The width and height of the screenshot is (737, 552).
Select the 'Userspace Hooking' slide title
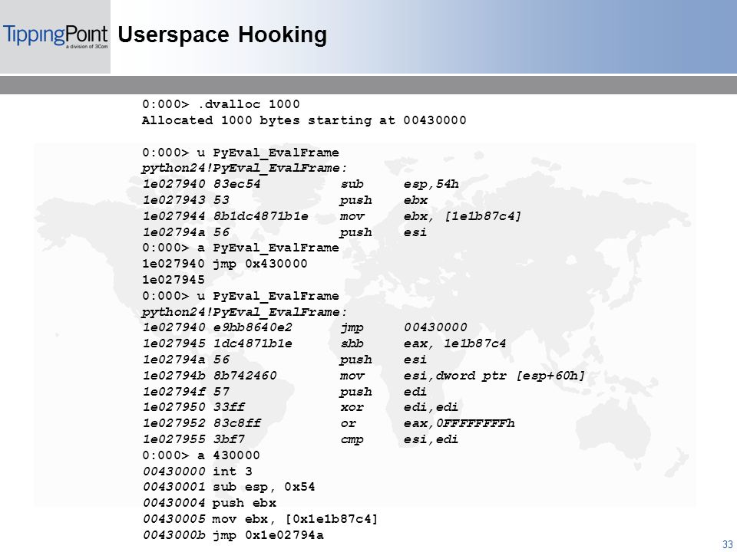tap(223, 34)
